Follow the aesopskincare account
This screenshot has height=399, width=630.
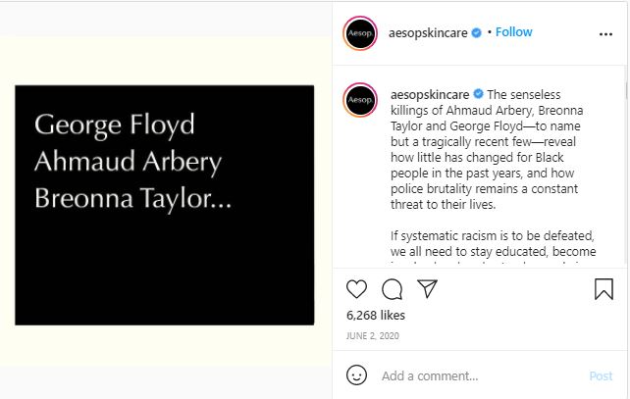point(514,32)
